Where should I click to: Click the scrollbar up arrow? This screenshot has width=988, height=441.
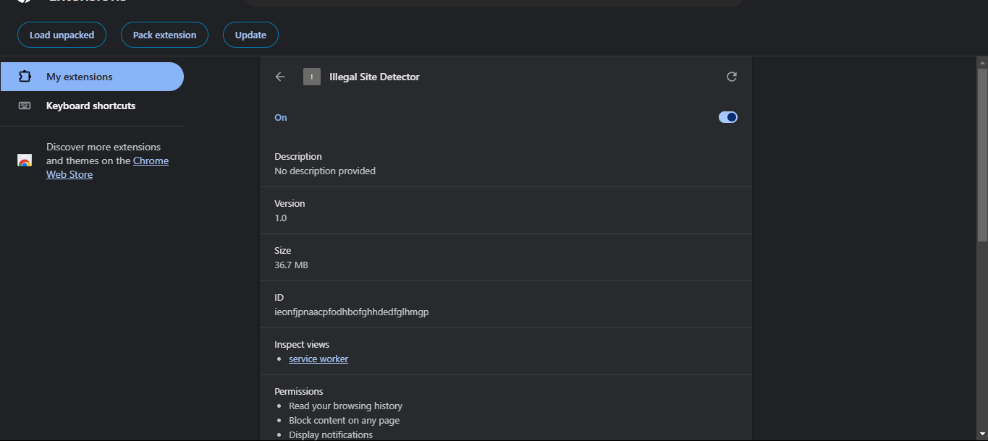pyautogui.click(x=982, y=62)
